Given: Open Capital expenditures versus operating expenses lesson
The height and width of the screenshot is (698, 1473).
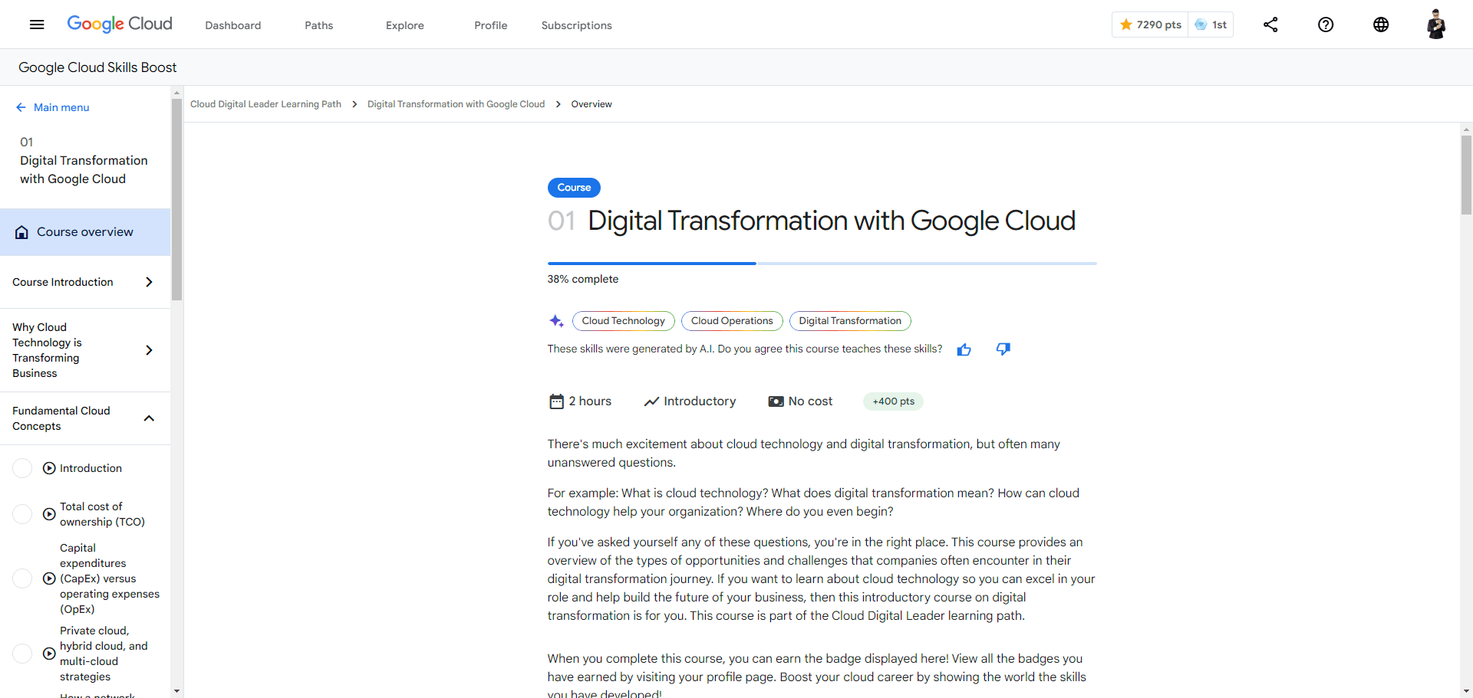Looking at the screenshot, I should (110, 578).
